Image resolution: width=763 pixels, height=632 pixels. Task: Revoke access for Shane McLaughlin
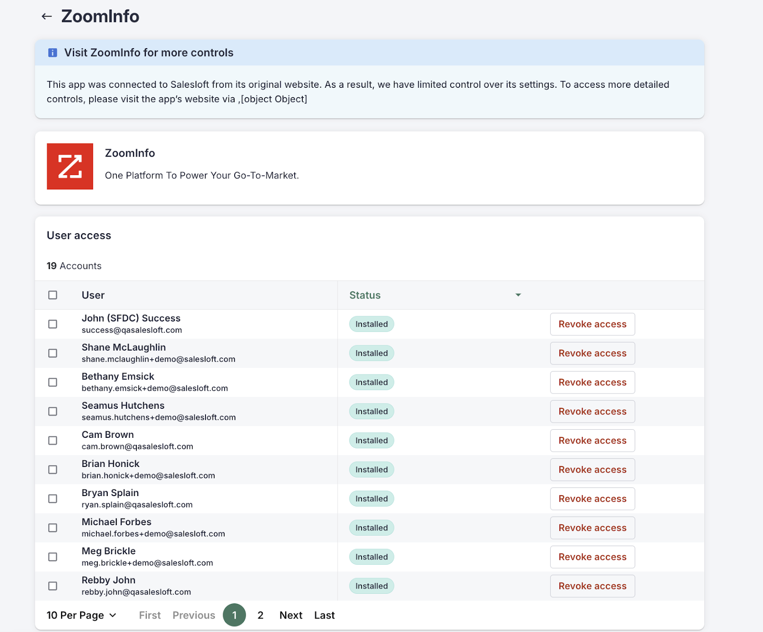592,353
